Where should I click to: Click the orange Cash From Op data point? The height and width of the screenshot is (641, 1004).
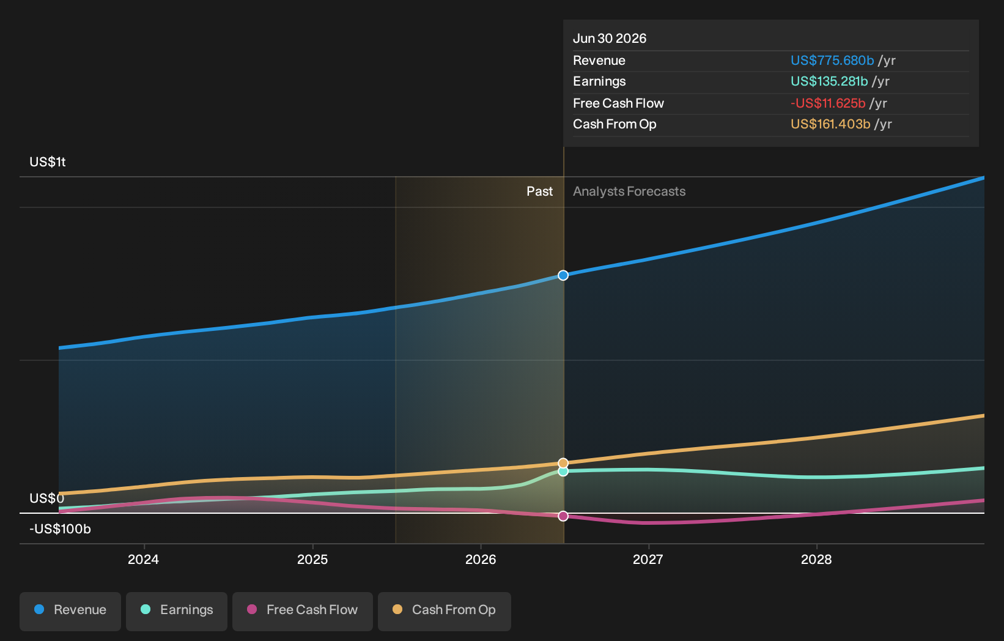pos(563,463)
